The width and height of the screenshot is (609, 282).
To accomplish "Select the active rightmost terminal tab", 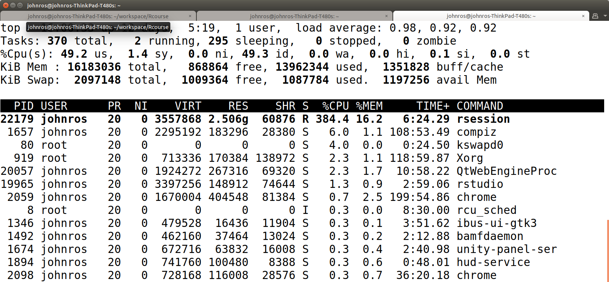I will tap(491, 16).
